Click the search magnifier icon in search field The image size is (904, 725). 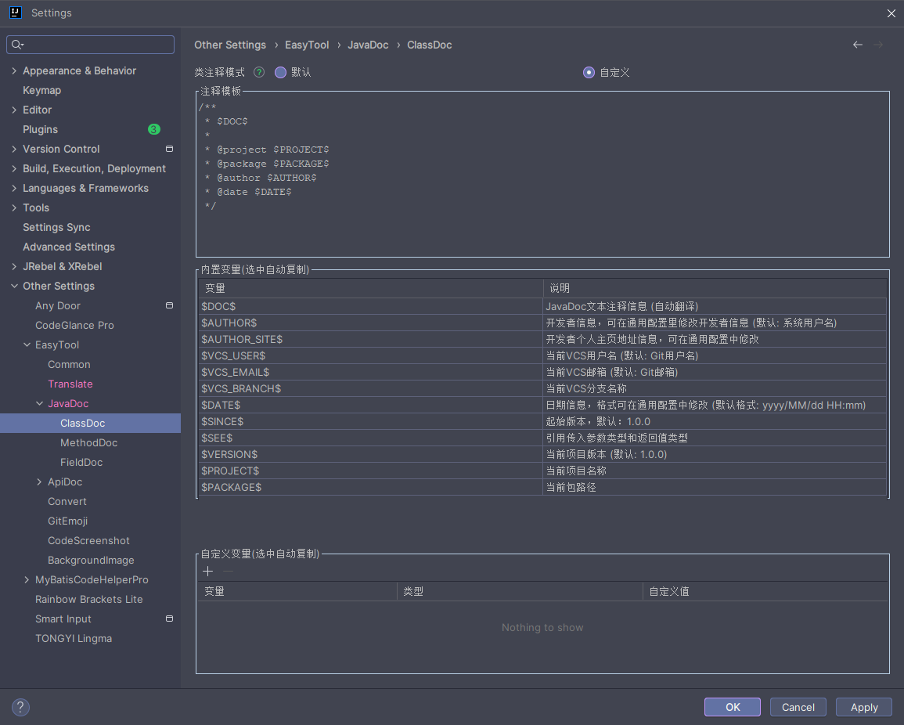tap(16, 45)
